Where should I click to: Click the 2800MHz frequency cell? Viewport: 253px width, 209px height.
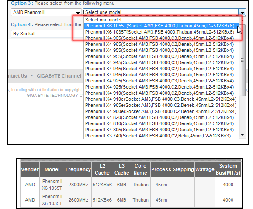coord(78,185)
